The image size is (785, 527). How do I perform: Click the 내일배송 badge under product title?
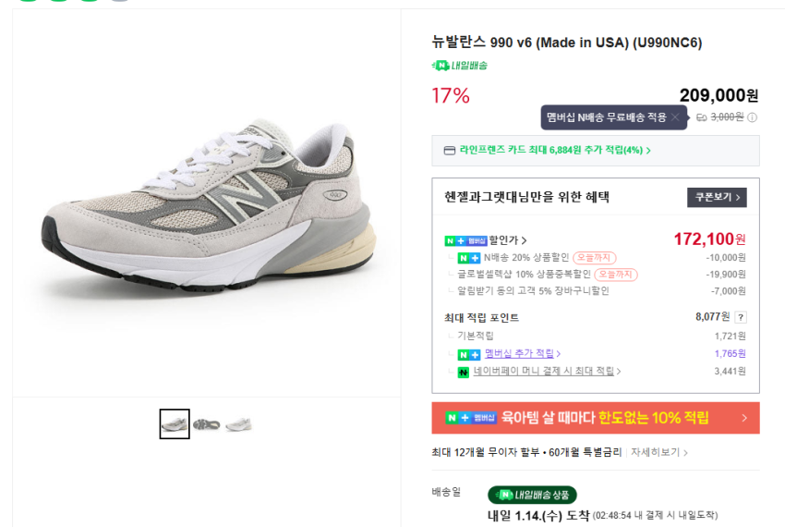(459, 66)
